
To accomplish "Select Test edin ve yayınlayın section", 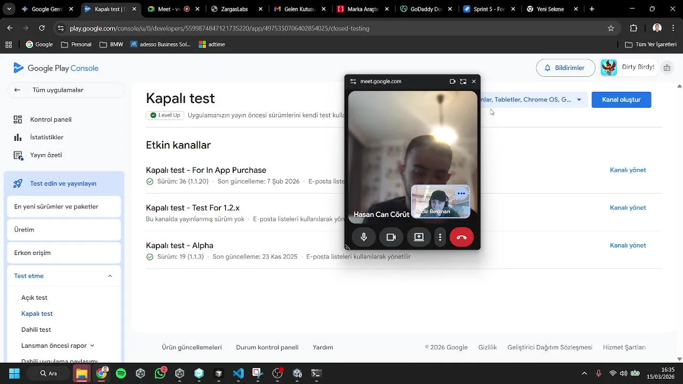I will click(64, 183).
